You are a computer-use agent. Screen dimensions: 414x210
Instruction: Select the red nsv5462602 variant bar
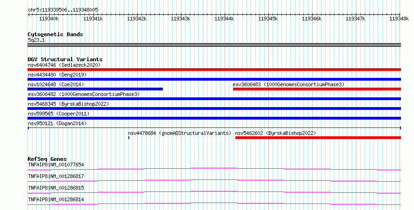[318, 138]
